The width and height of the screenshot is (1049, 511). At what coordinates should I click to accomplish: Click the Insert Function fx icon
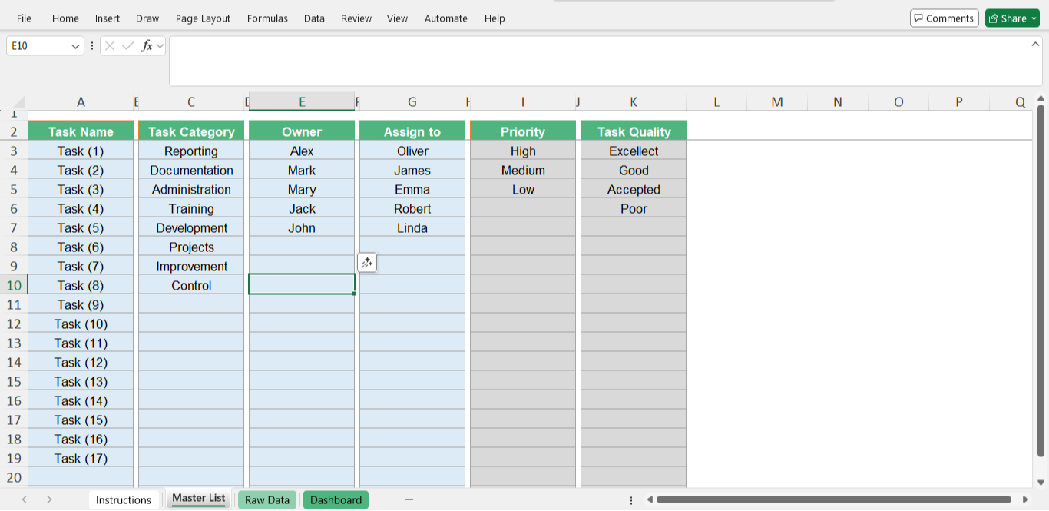147,46
